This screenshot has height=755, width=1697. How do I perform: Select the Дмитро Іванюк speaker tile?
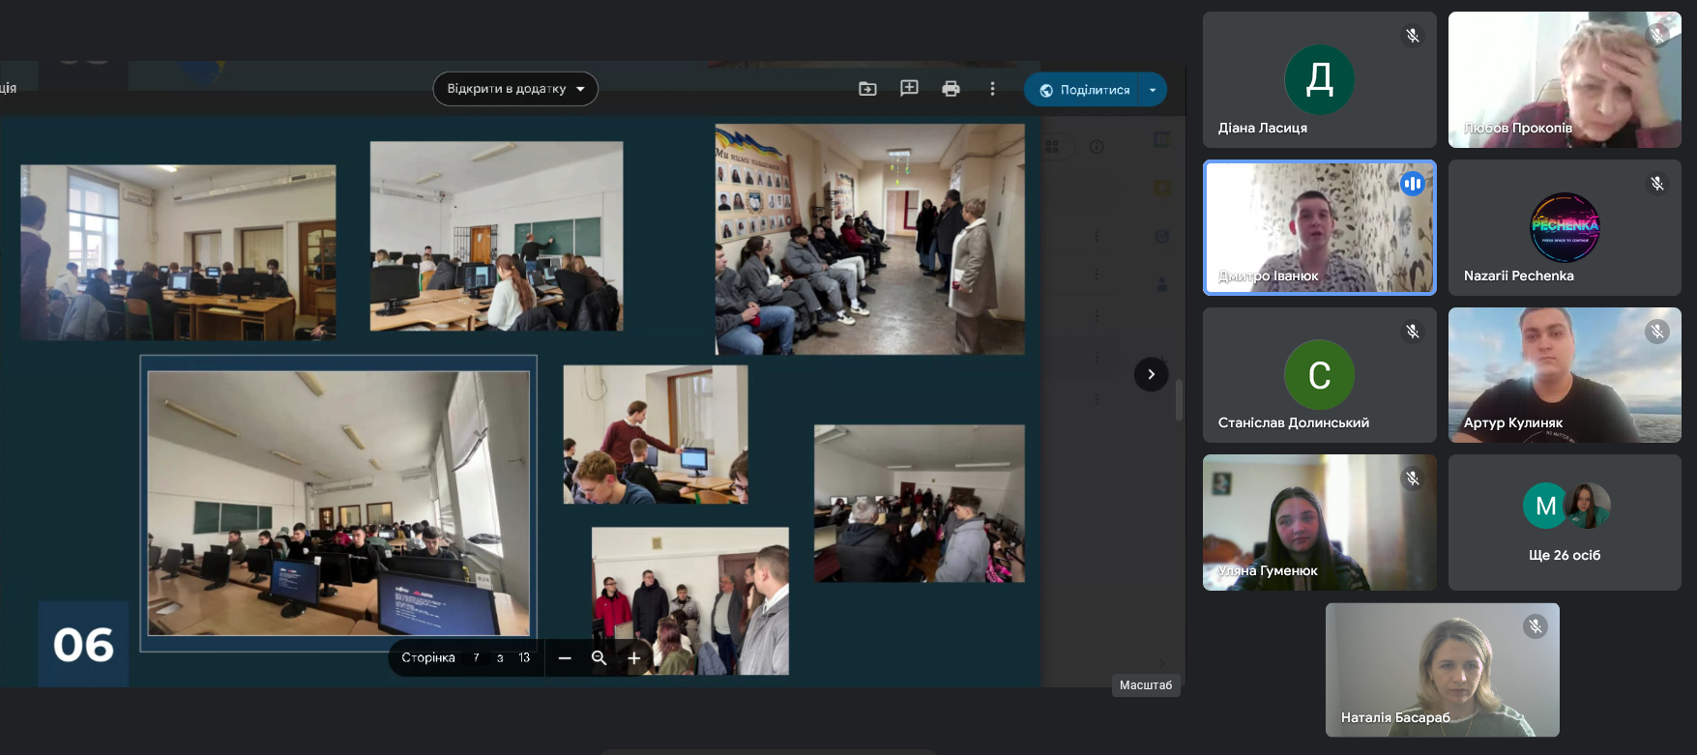1319,228
